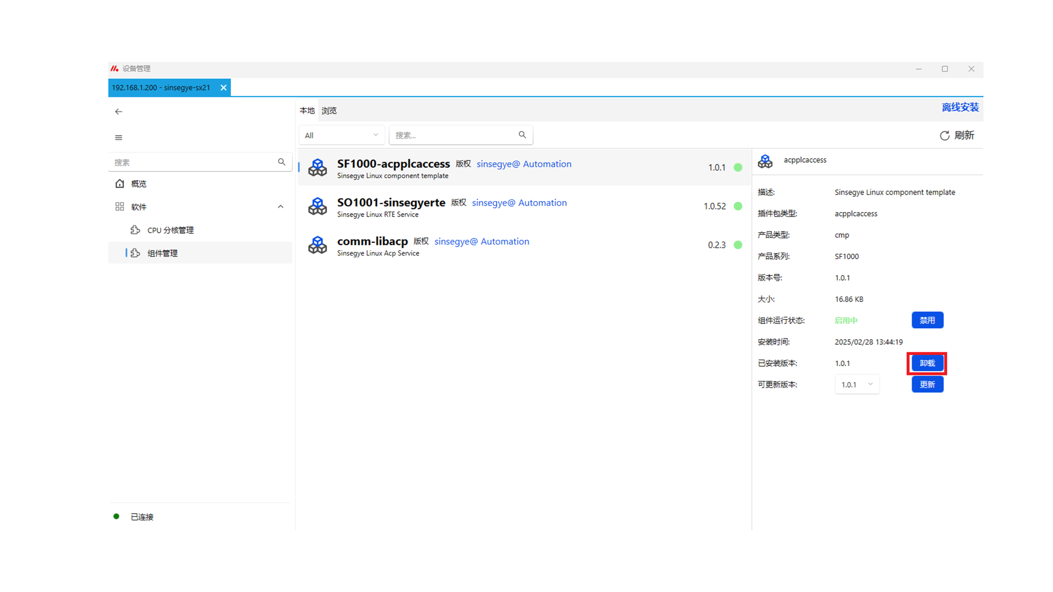The image size is (1053, 592).
Task: Click the 卸载 button
Action: (927, 363)
